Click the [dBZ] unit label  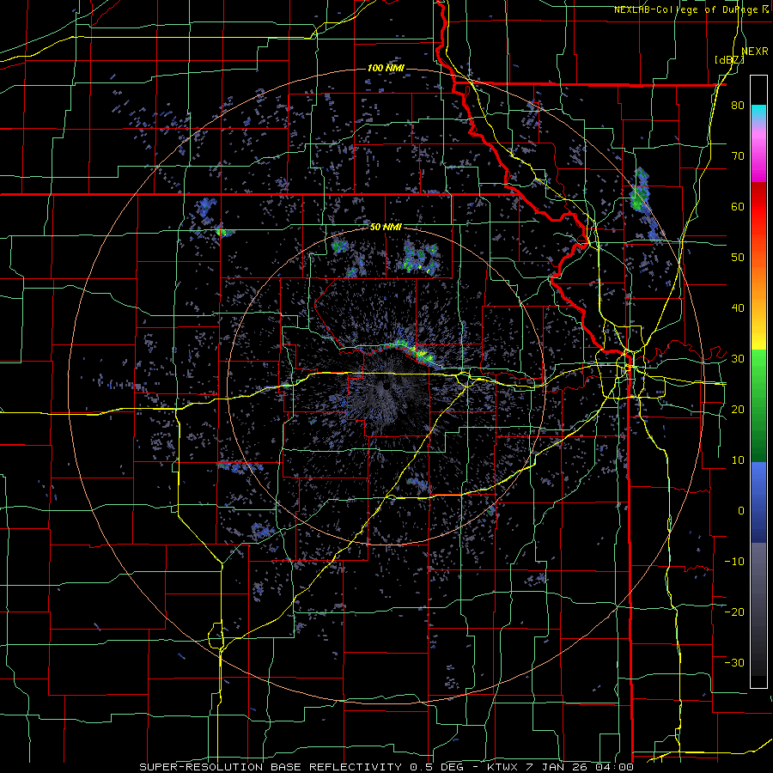pyautogui.click(x=729, y=60)
